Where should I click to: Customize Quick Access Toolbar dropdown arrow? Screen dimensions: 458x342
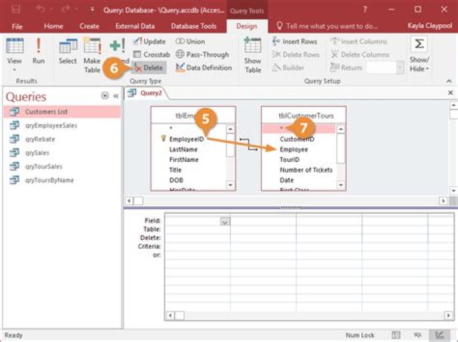tap(92, 10)
